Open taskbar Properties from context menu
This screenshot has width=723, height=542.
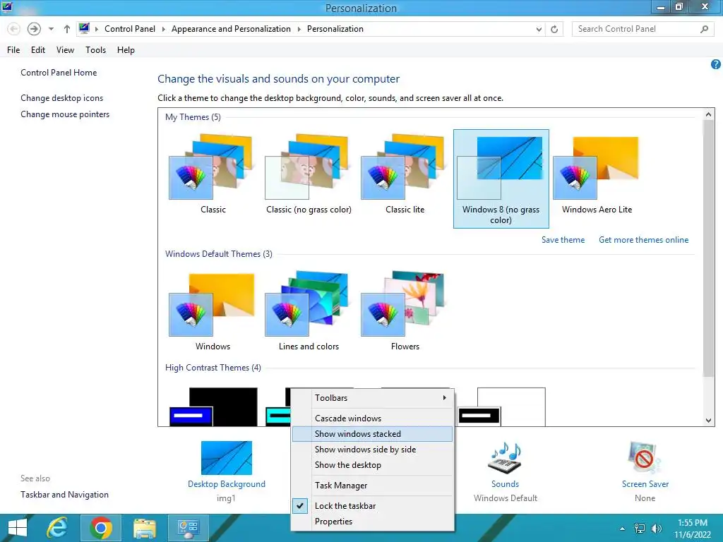pos(373,522)
